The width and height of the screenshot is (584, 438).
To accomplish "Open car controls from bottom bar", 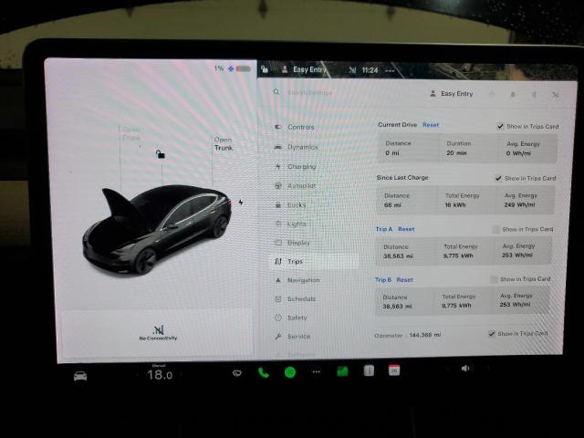I will point(80,376).
